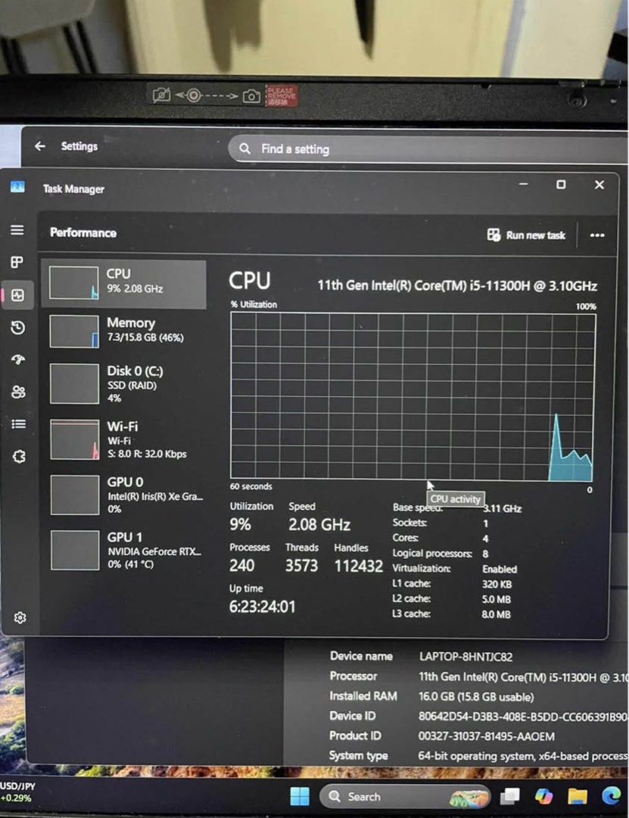Click the Virtualization Enabled value
This screenshot has height=818, width=629.
[x=500, y=569]
